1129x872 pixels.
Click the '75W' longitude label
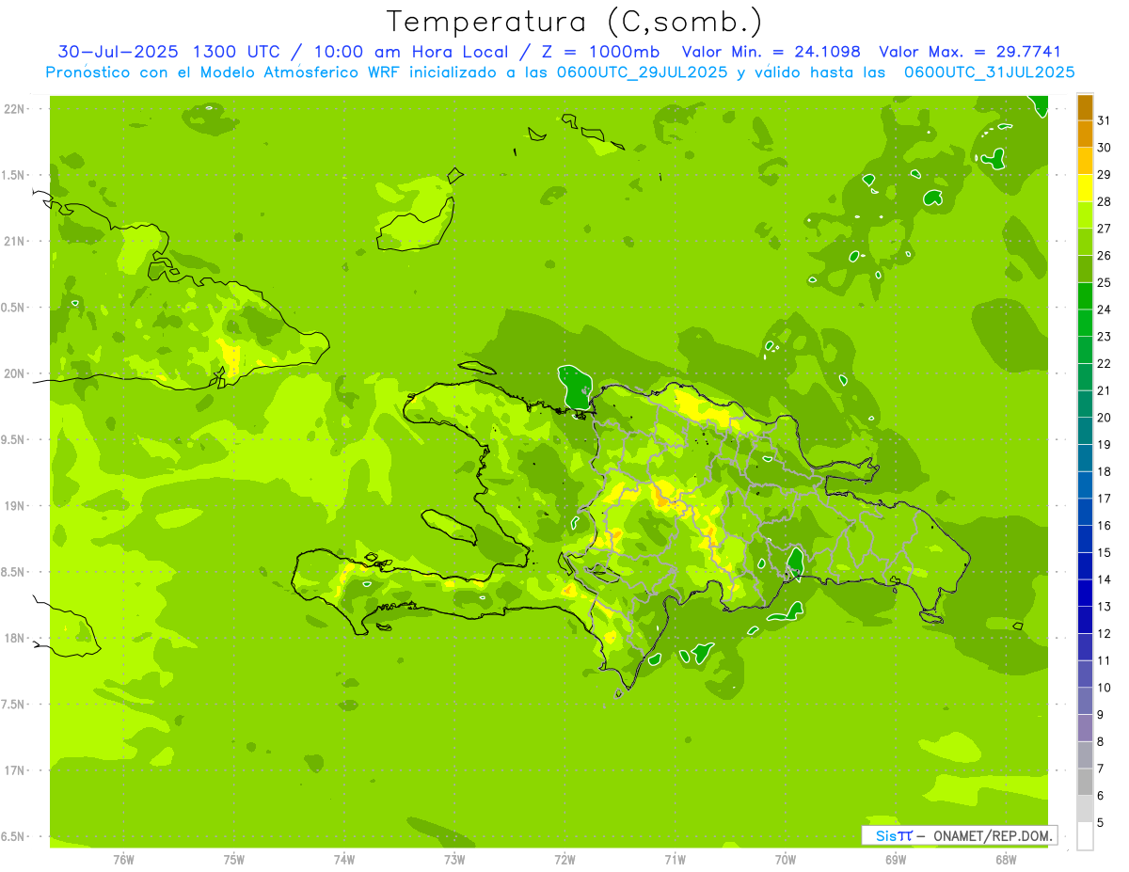[234, 860]
